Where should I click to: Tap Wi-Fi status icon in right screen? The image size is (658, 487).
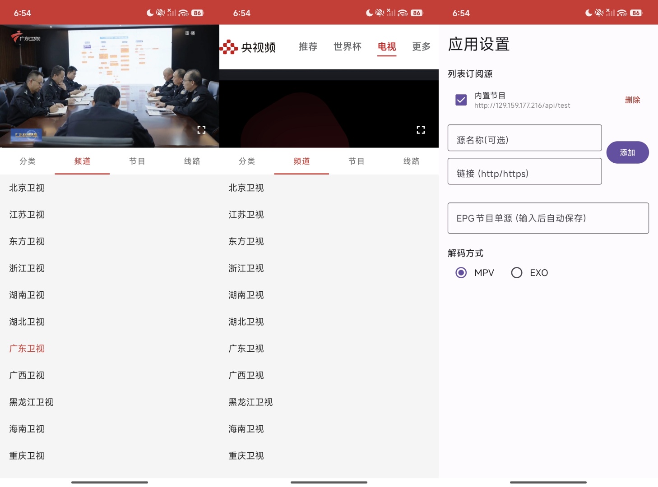pos(622,13)
